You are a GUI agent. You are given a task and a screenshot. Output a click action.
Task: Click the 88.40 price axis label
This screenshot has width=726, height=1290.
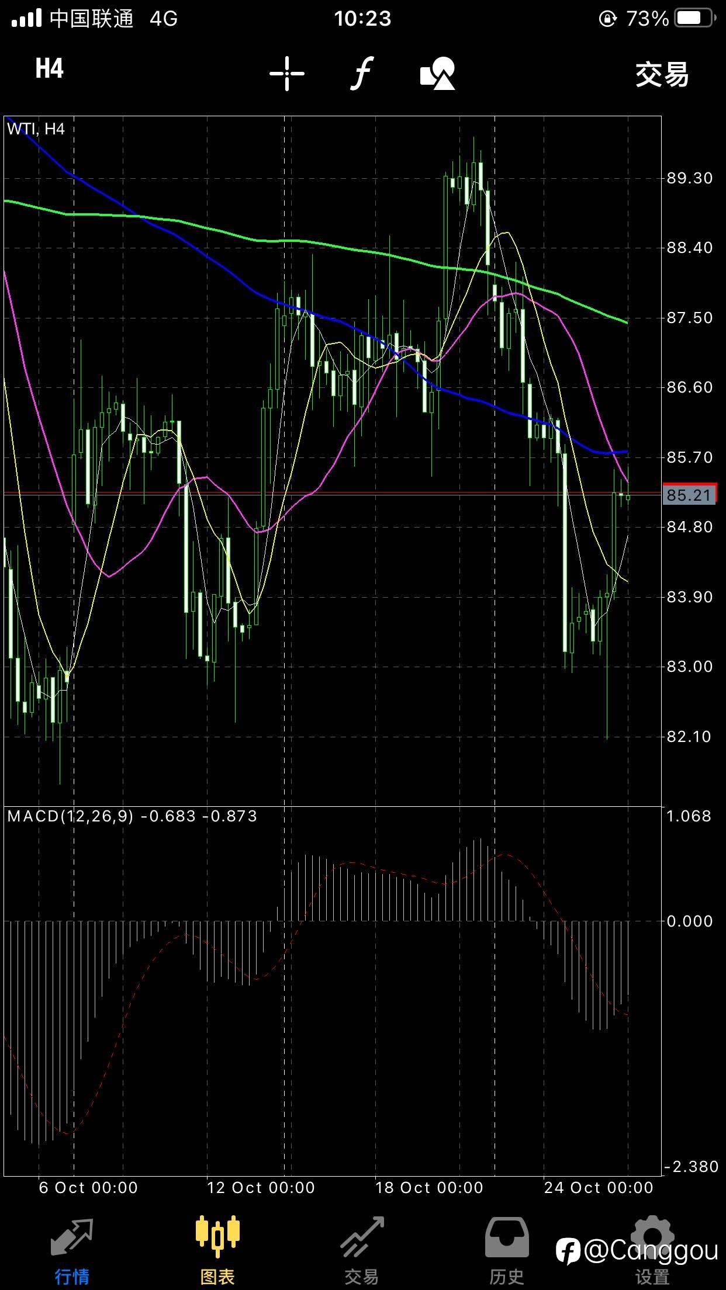(690, 248)
